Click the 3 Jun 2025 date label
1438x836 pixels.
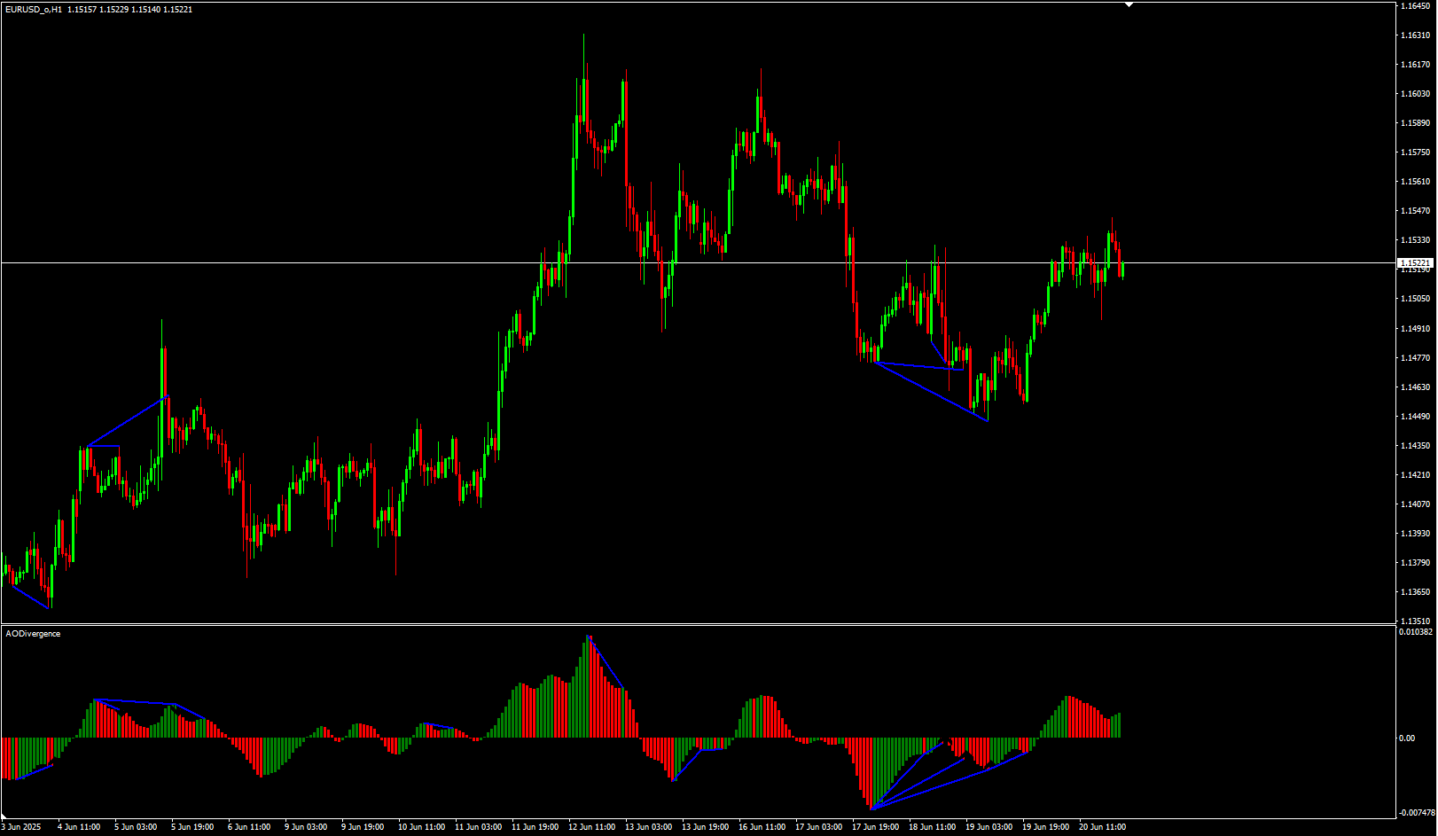pyautogui.click(x=21, y=827)
